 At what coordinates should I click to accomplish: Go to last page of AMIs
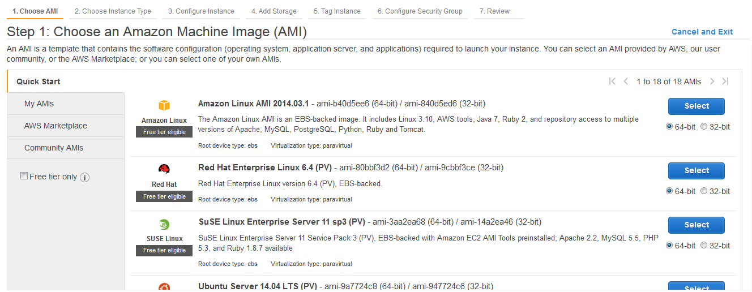(725, 81)
